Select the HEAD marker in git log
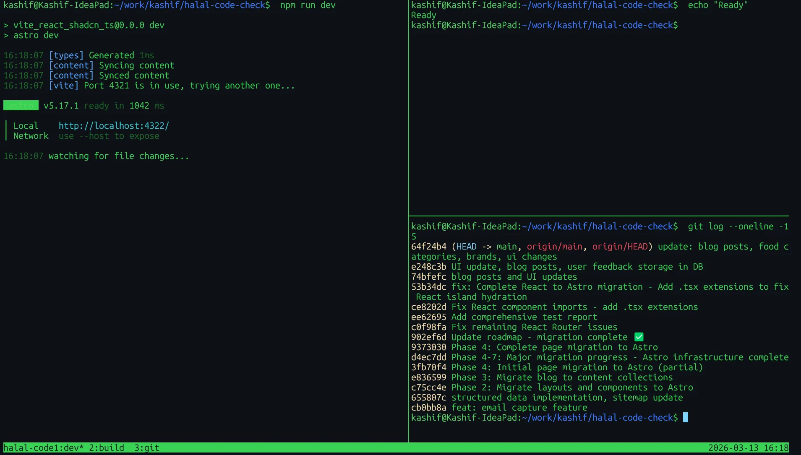The width and height of the screenshot is (801, 455). 466,246
